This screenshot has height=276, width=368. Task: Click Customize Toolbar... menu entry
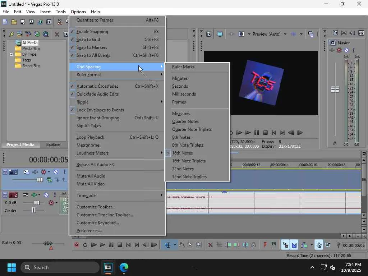tap(96, 207)
